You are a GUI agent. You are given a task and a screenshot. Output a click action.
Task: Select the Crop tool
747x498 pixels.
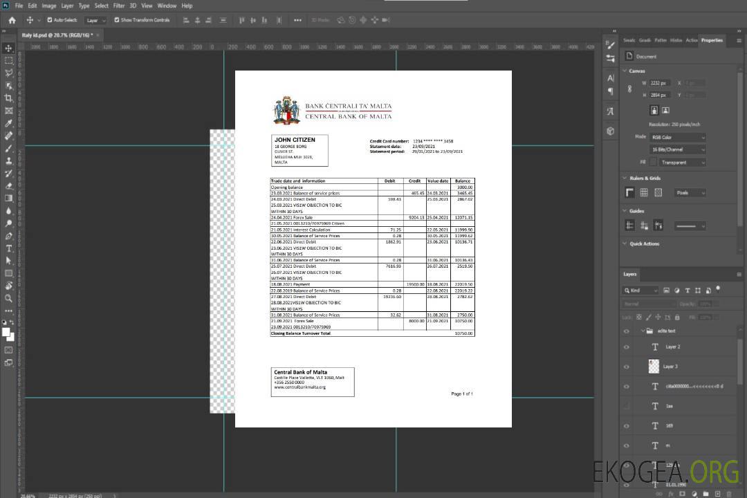click(8, 98)
